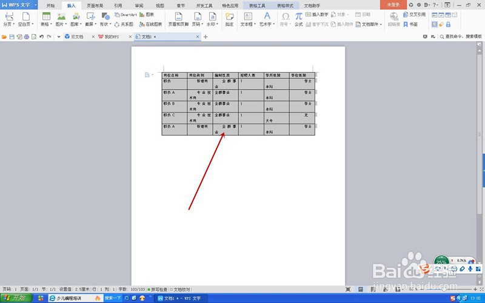Open print preview from quick toolbar
The width and height of the screenshot is (485, 303).
34,37
